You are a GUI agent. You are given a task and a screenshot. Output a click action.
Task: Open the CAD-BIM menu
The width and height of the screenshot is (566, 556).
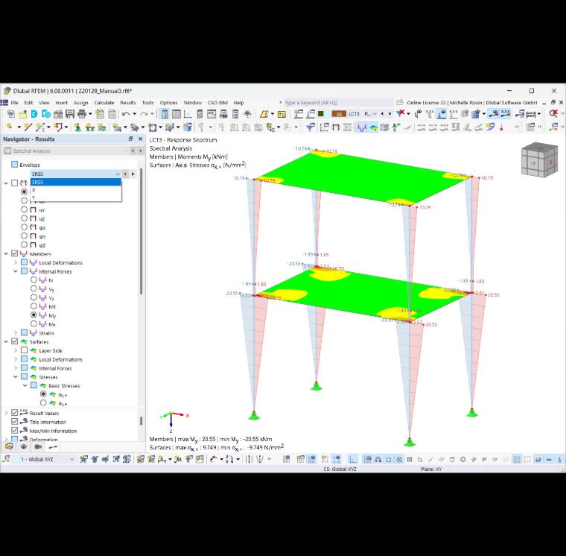[217, 103]
